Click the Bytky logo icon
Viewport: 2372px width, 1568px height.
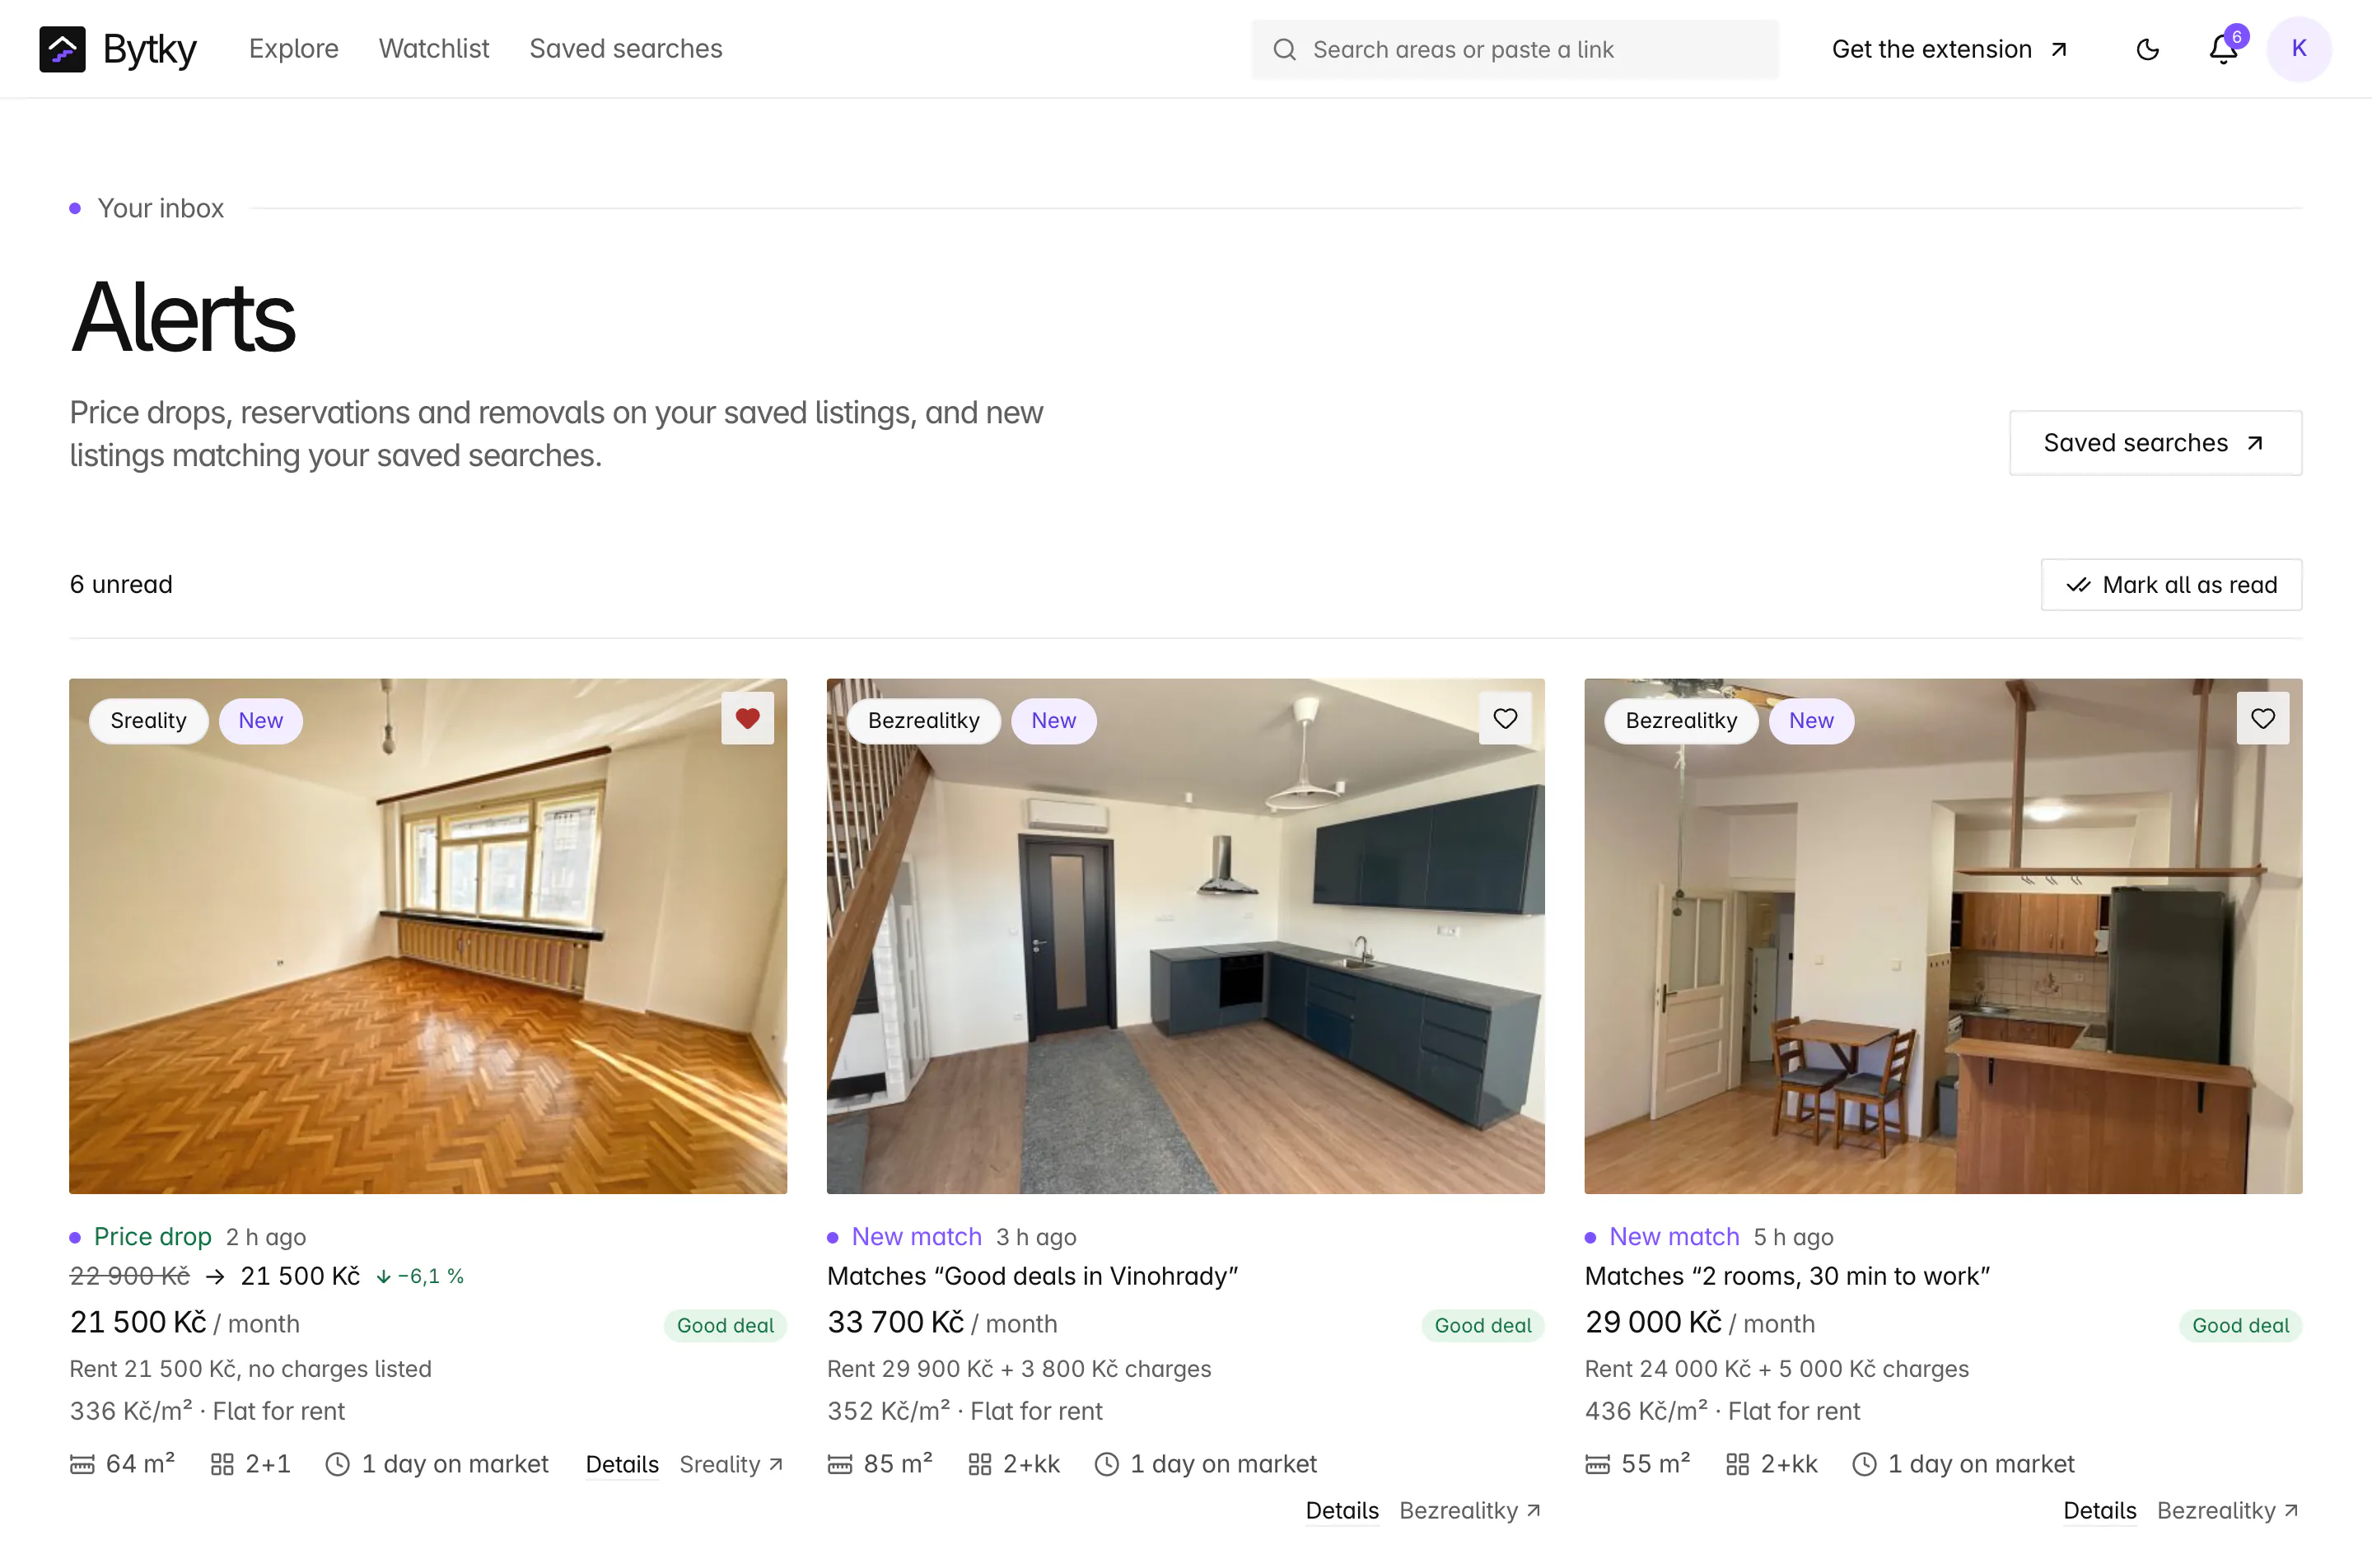coord(62,49)
